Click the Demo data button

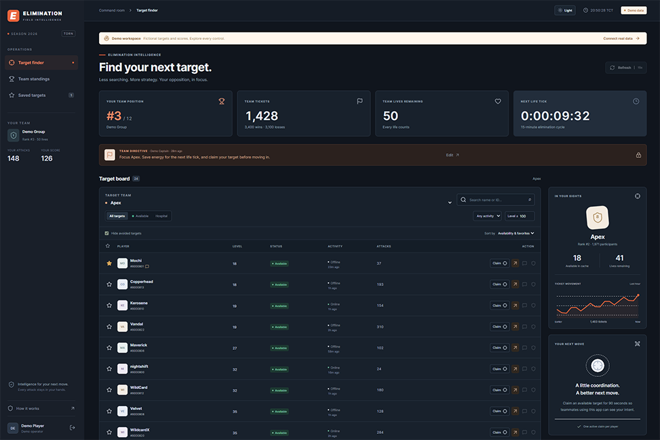(634, 10)
